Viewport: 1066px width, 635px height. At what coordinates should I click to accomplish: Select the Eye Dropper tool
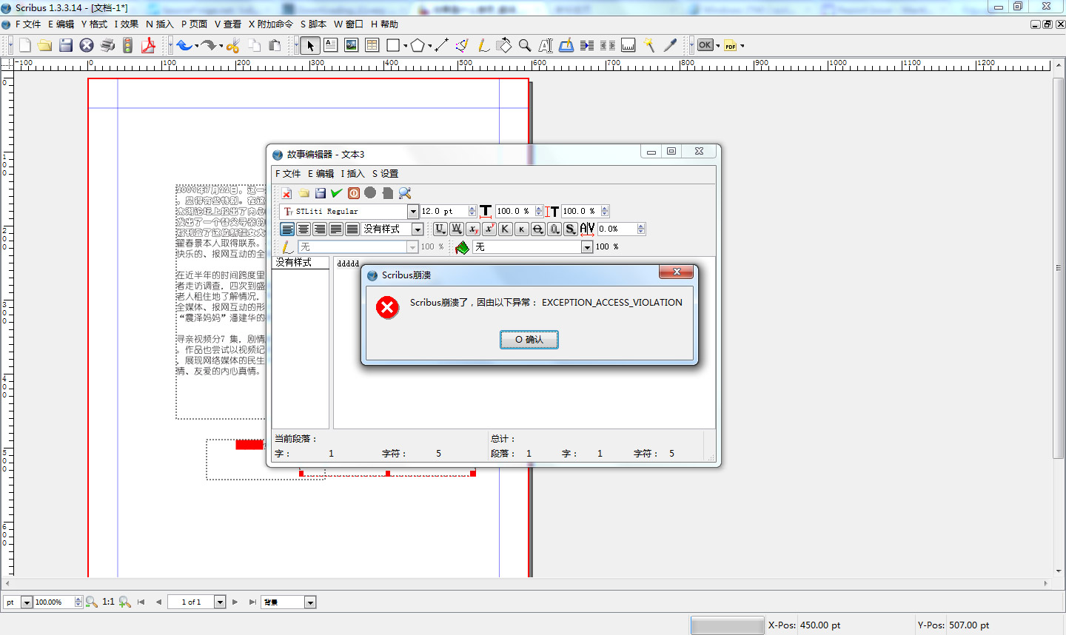click(x=670, y=45)
